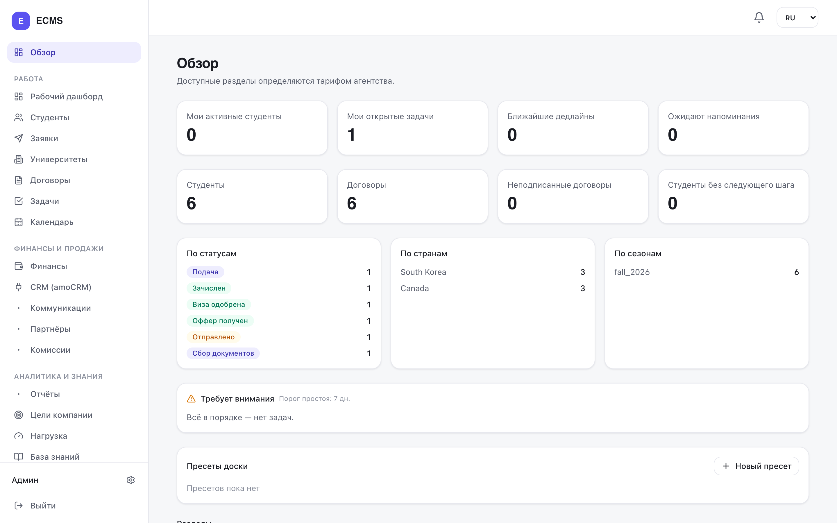Click the Отправлено status badge
Viewport: 837px width, 523px height.
[213, 337]
